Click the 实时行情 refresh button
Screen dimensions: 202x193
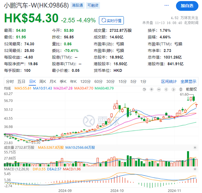point(111,20)
